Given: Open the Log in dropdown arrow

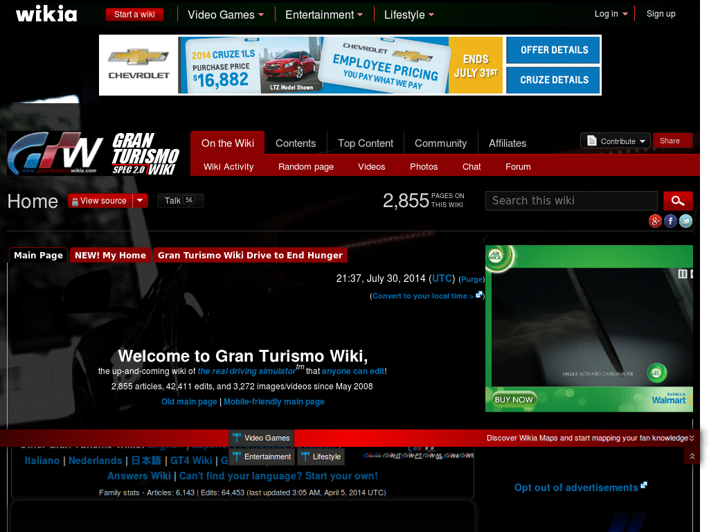Looking at the screenshot, I should coord(625,13).
